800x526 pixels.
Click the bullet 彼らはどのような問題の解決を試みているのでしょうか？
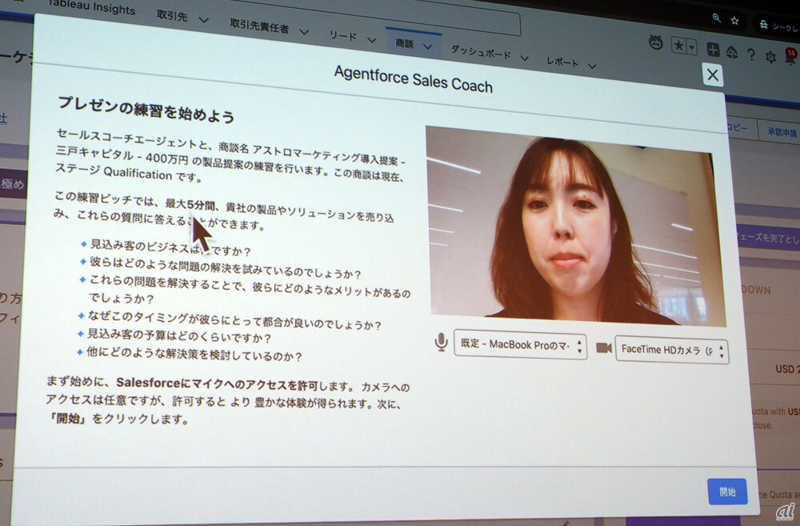click(226, 267)
